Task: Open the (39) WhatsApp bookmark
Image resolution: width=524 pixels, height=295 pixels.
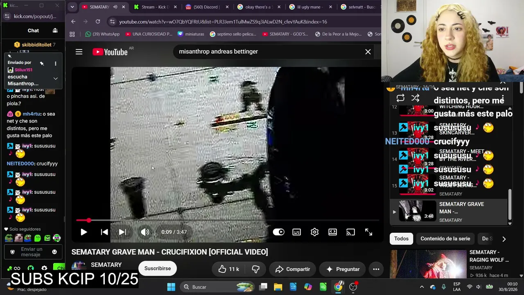Action: (x=102, y=34)
